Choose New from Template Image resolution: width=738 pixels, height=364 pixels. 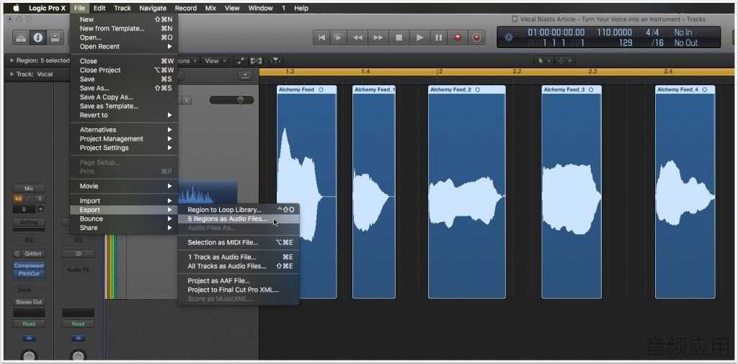124,28
